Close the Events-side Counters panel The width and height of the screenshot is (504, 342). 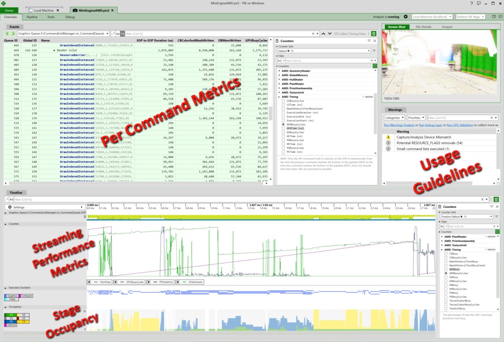coord(375,41)
